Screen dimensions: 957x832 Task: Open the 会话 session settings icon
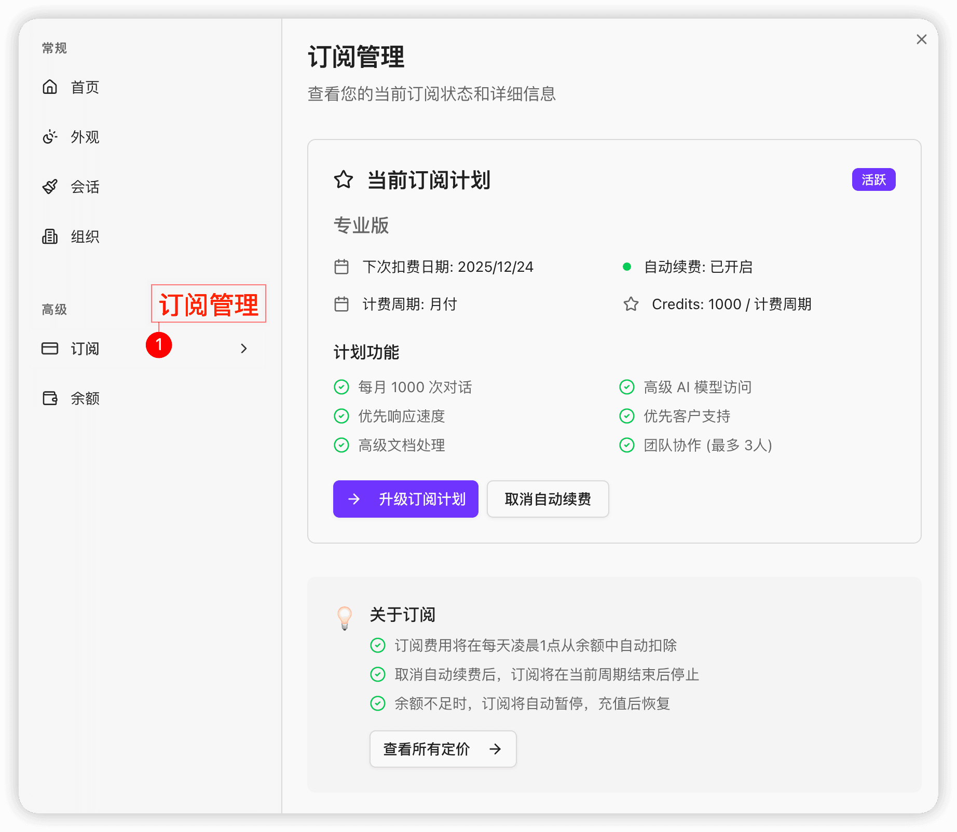[x=50, y=187]
